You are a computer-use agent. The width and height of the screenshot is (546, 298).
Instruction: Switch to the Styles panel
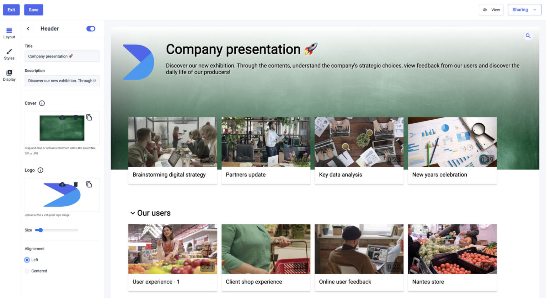pos(9,54)
